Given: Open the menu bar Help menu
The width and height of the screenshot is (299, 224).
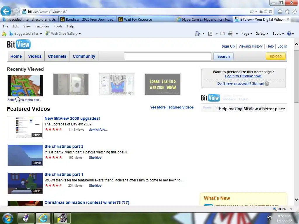Looking at the screenshot, I should (70, 26).
